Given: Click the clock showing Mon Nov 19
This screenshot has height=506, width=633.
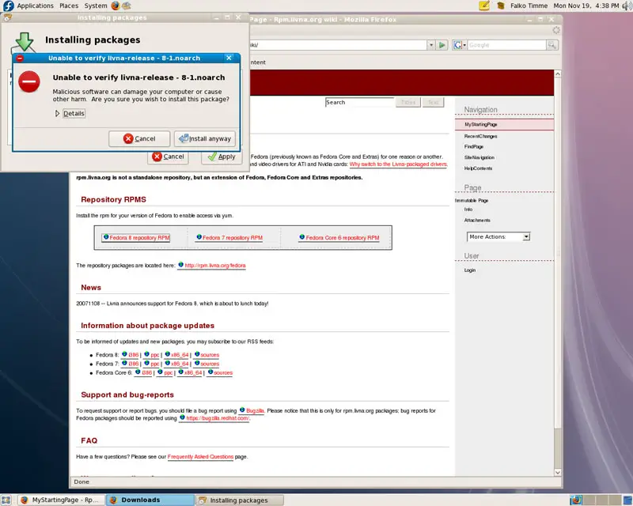Looking at the screenshot, I should (x=586, y=6).
